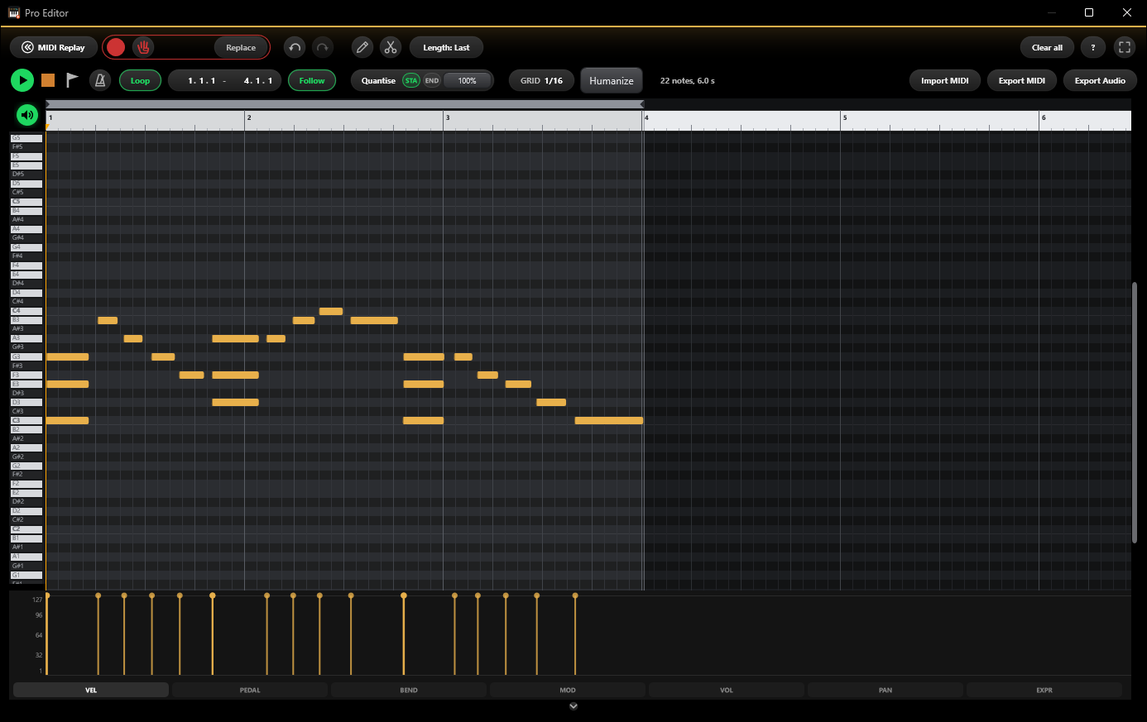Click Export Audio
This screenshot has width=1147, height=722.
pos(1100,80)
